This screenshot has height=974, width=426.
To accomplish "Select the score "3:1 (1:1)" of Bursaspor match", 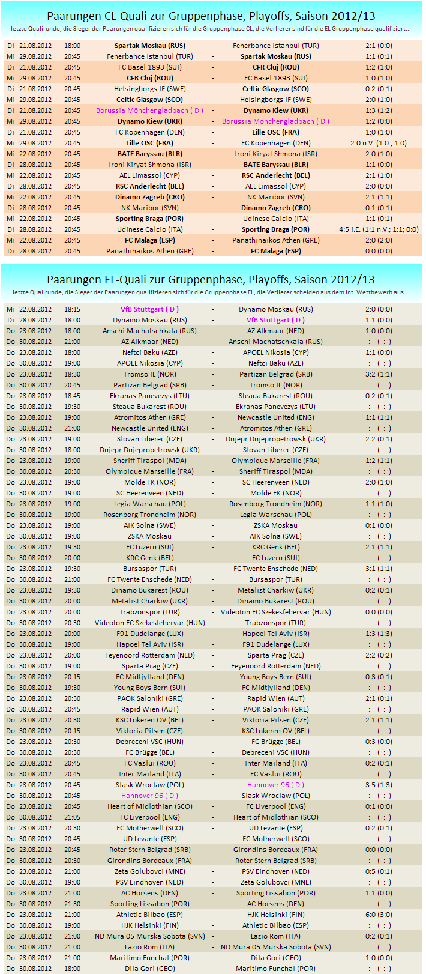I will click(379, 569).
